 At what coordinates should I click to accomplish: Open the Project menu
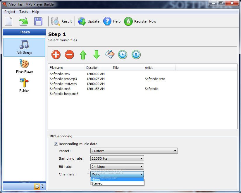coord(10,12)
